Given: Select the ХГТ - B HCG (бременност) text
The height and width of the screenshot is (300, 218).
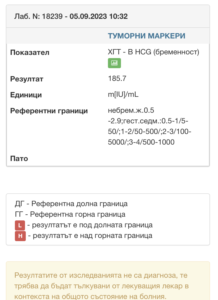Looking at the screenshot, I should coord(153,52).
